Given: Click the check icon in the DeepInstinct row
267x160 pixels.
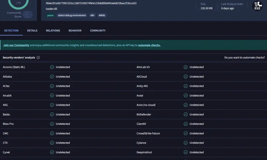Looking at the screenshot, I should 185,152.
